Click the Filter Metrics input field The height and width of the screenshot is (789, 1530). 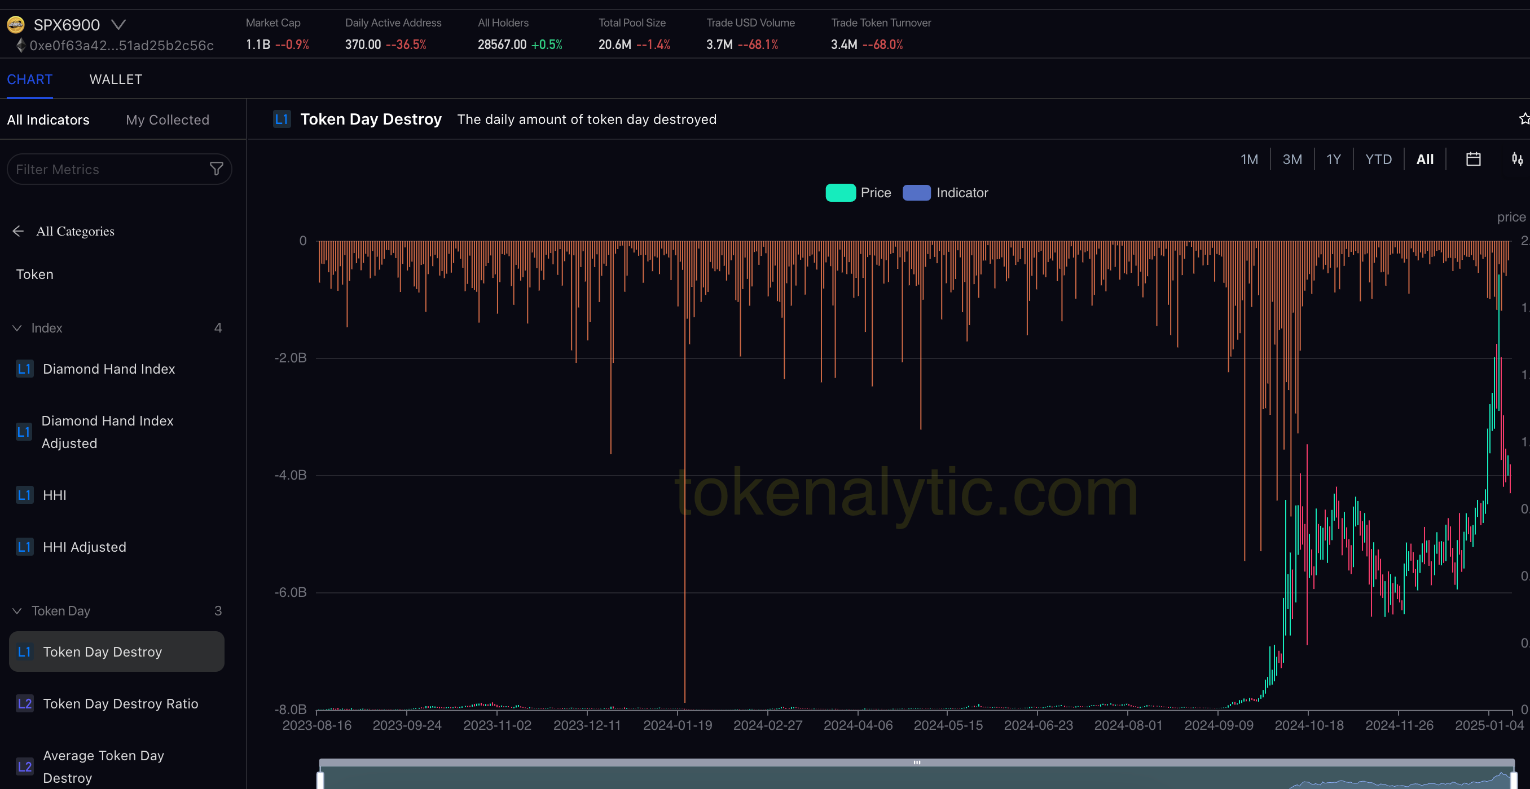(107, 169)
